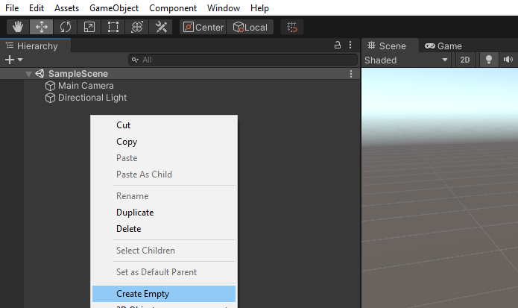The image size is (518, 308).
Task: Select the Scale tool
Action: [89, 27]
